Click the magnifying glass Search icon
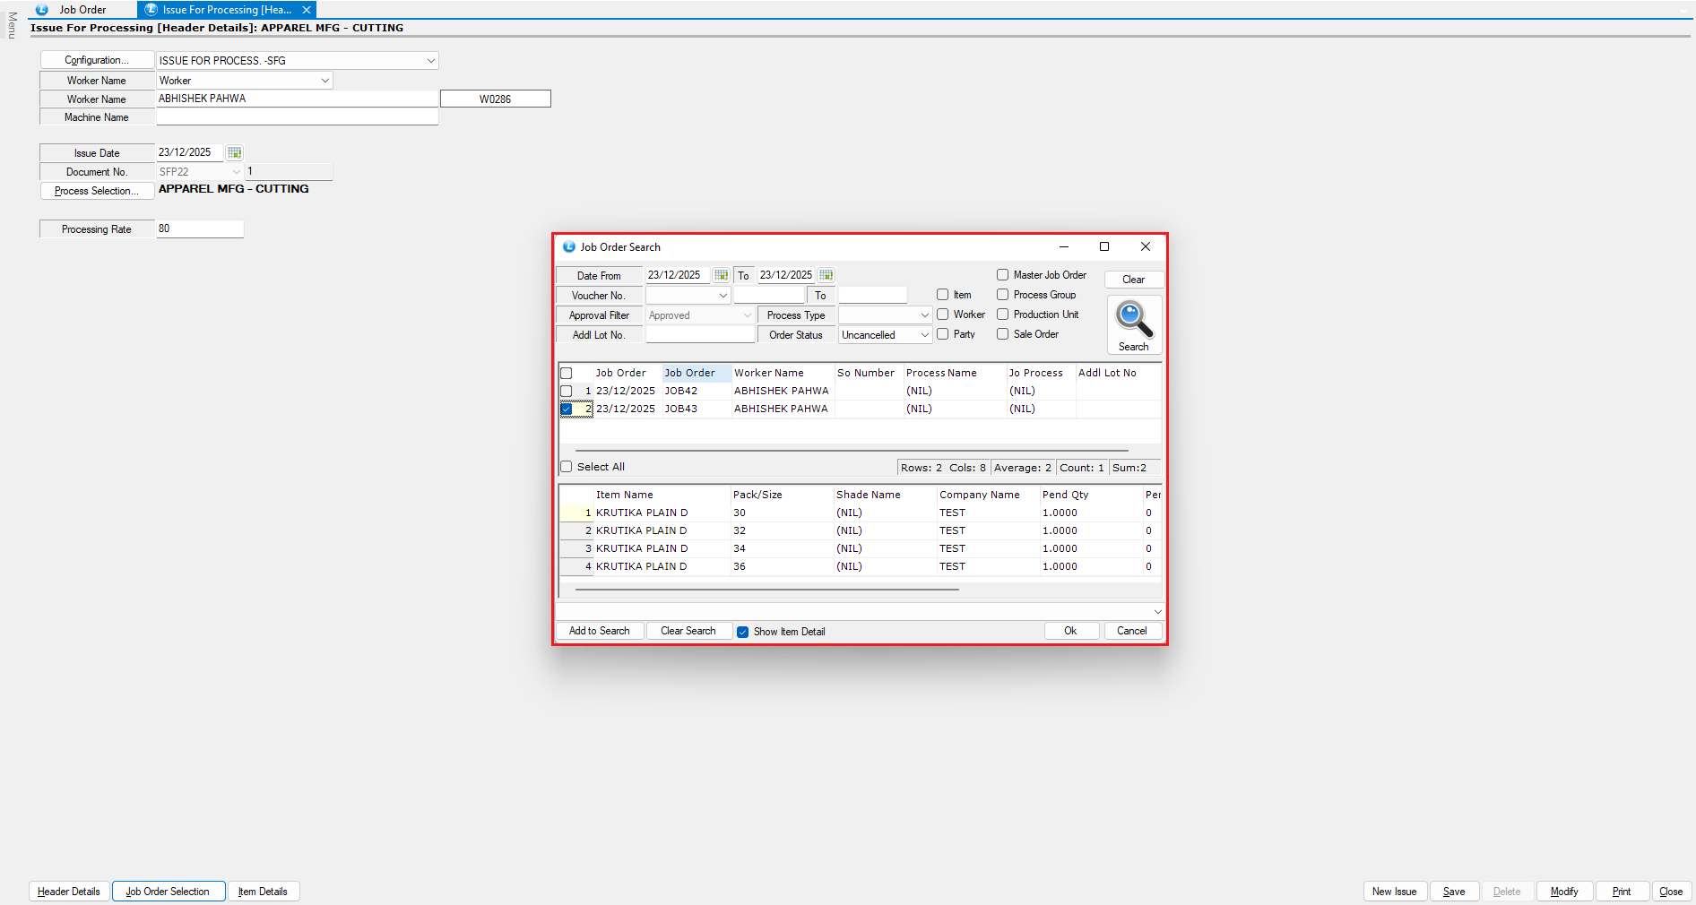The width and height of the screenshot is (1696, 905). [1133, 321]
